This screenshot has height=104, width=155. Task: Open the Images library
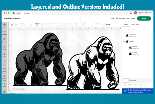(5, 55)
